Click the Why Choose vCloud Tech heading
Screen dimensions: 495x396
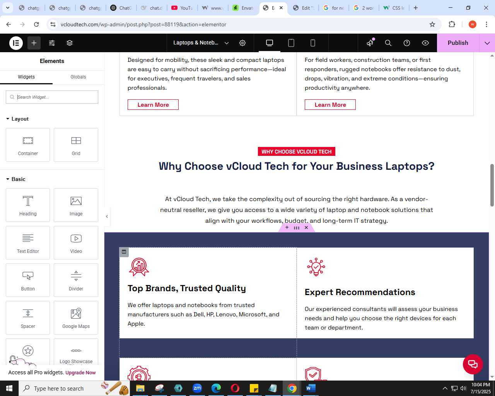click(297, 166)
